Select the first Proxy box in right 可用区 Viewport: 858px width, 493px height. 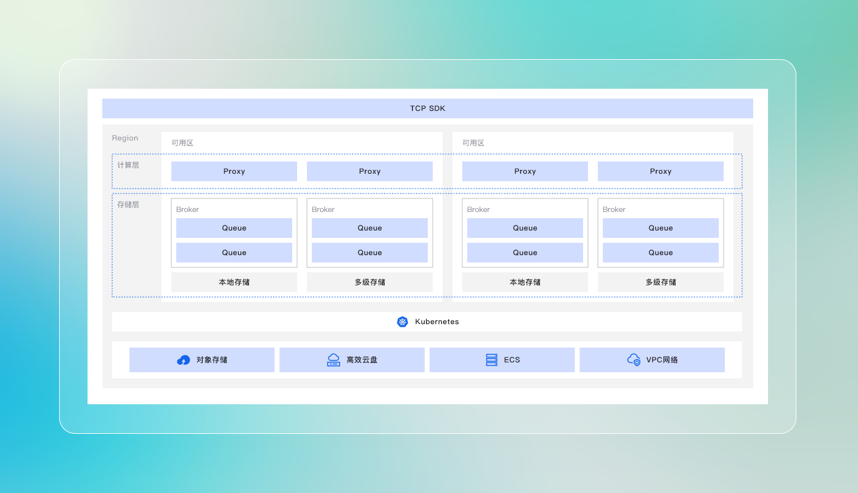click(x=525, y=171)
